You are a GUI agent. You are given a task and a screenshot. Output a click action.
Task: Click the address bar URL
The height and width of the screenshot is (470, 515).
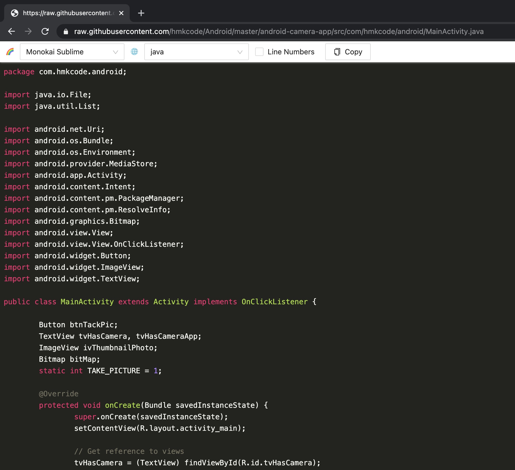coord(278,32)
